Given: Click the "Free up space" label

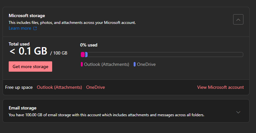Looking at the screenshot, I should (x=19, y=87).
